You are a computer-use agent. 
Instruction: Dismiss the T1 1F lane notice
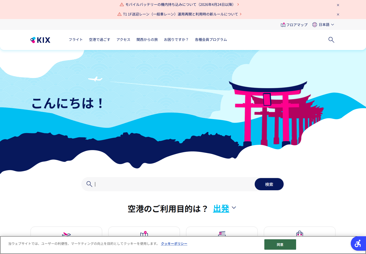click(x=338, y=14)
